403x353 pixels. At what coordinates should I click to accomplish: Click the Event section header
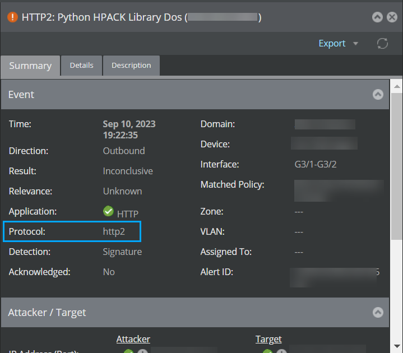coord(195,94)
